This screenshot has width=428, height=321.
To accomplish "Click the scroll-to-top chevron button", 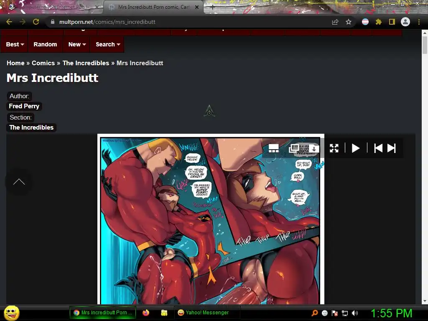I will (19, 182).
